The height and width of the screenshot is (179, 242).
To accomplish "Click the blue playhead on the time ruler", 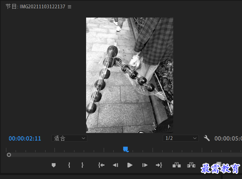I will coord(126,149).
